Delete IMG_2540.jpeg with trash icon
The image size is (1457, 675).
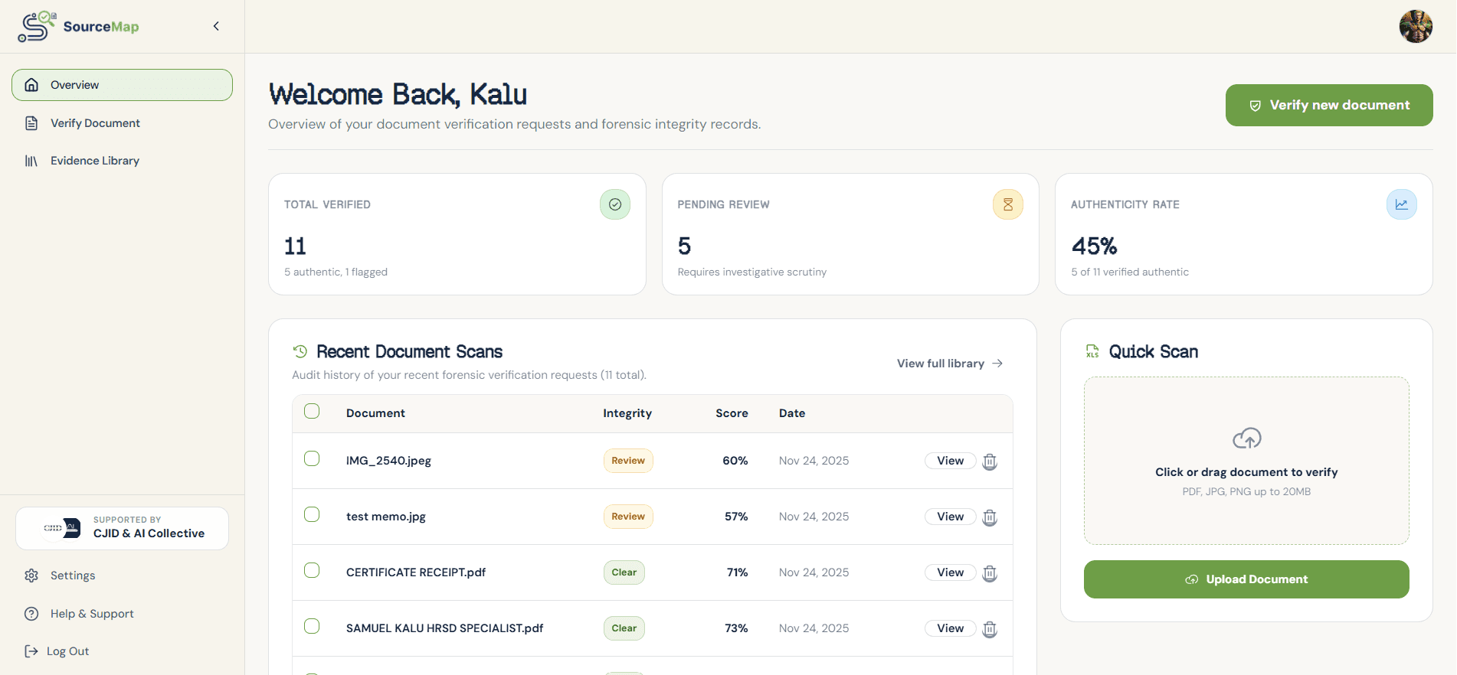pos(990,461)
